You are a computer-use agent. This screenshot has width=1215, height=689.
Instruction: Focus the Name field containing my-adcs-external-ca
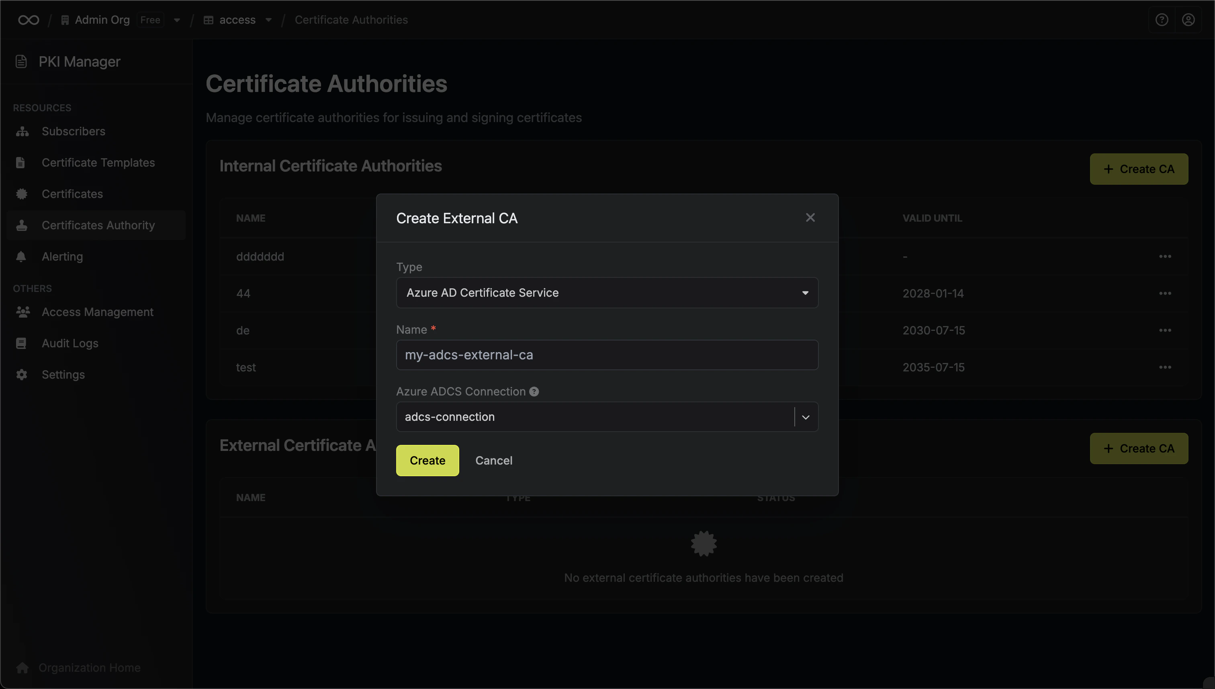coord(607,355)
